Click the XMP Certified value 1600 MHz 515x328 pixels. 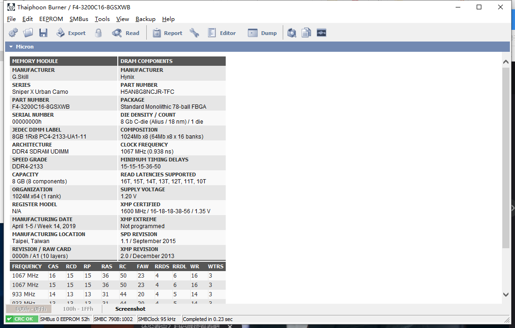click(x=165, y=211)
